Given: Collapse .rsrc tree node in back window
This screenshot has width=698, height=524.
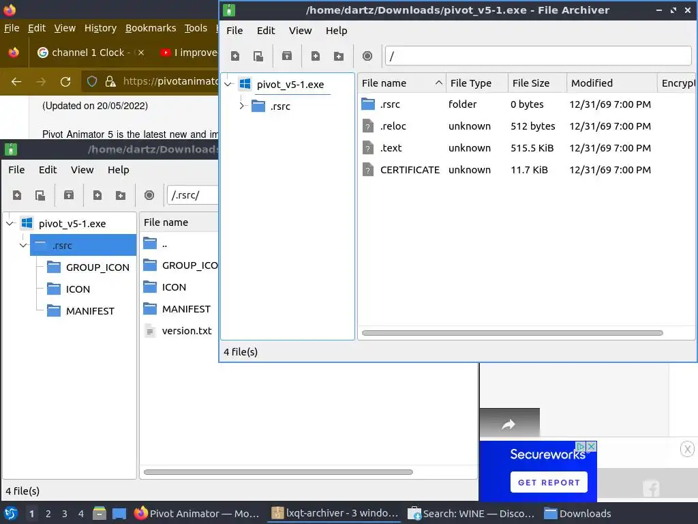Looking at the screenshot, I should (x=24, y=245).
